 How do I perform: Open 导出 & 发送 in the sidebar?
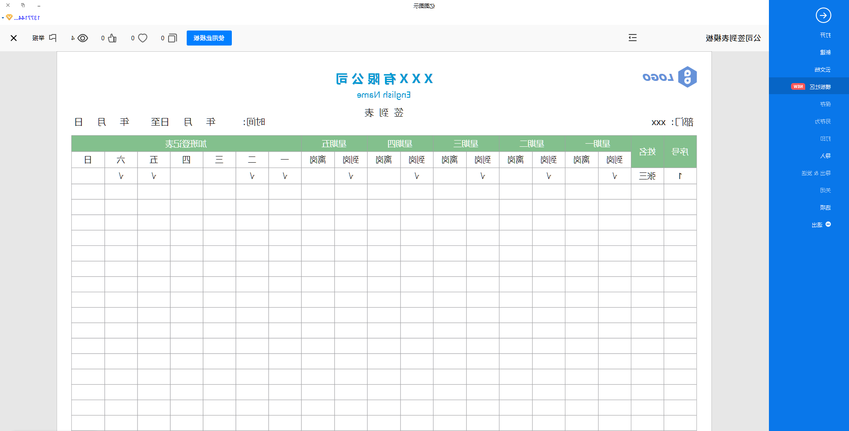816,173
